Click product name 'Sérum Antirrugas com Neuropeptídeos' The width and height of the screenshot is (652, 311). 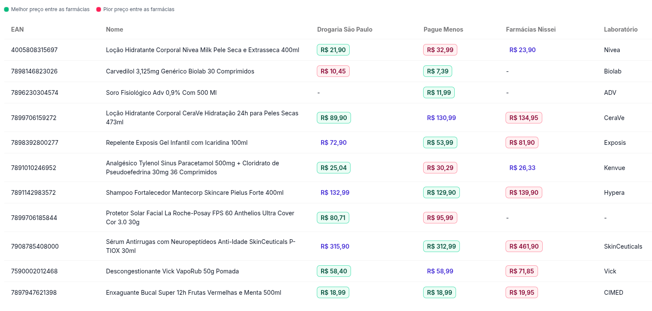click(201, 246)
